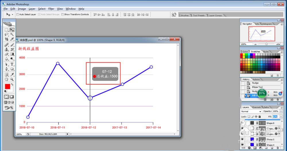287x151 pixels.
Task: Select the Eraser tool
Action: click(6, 54)
